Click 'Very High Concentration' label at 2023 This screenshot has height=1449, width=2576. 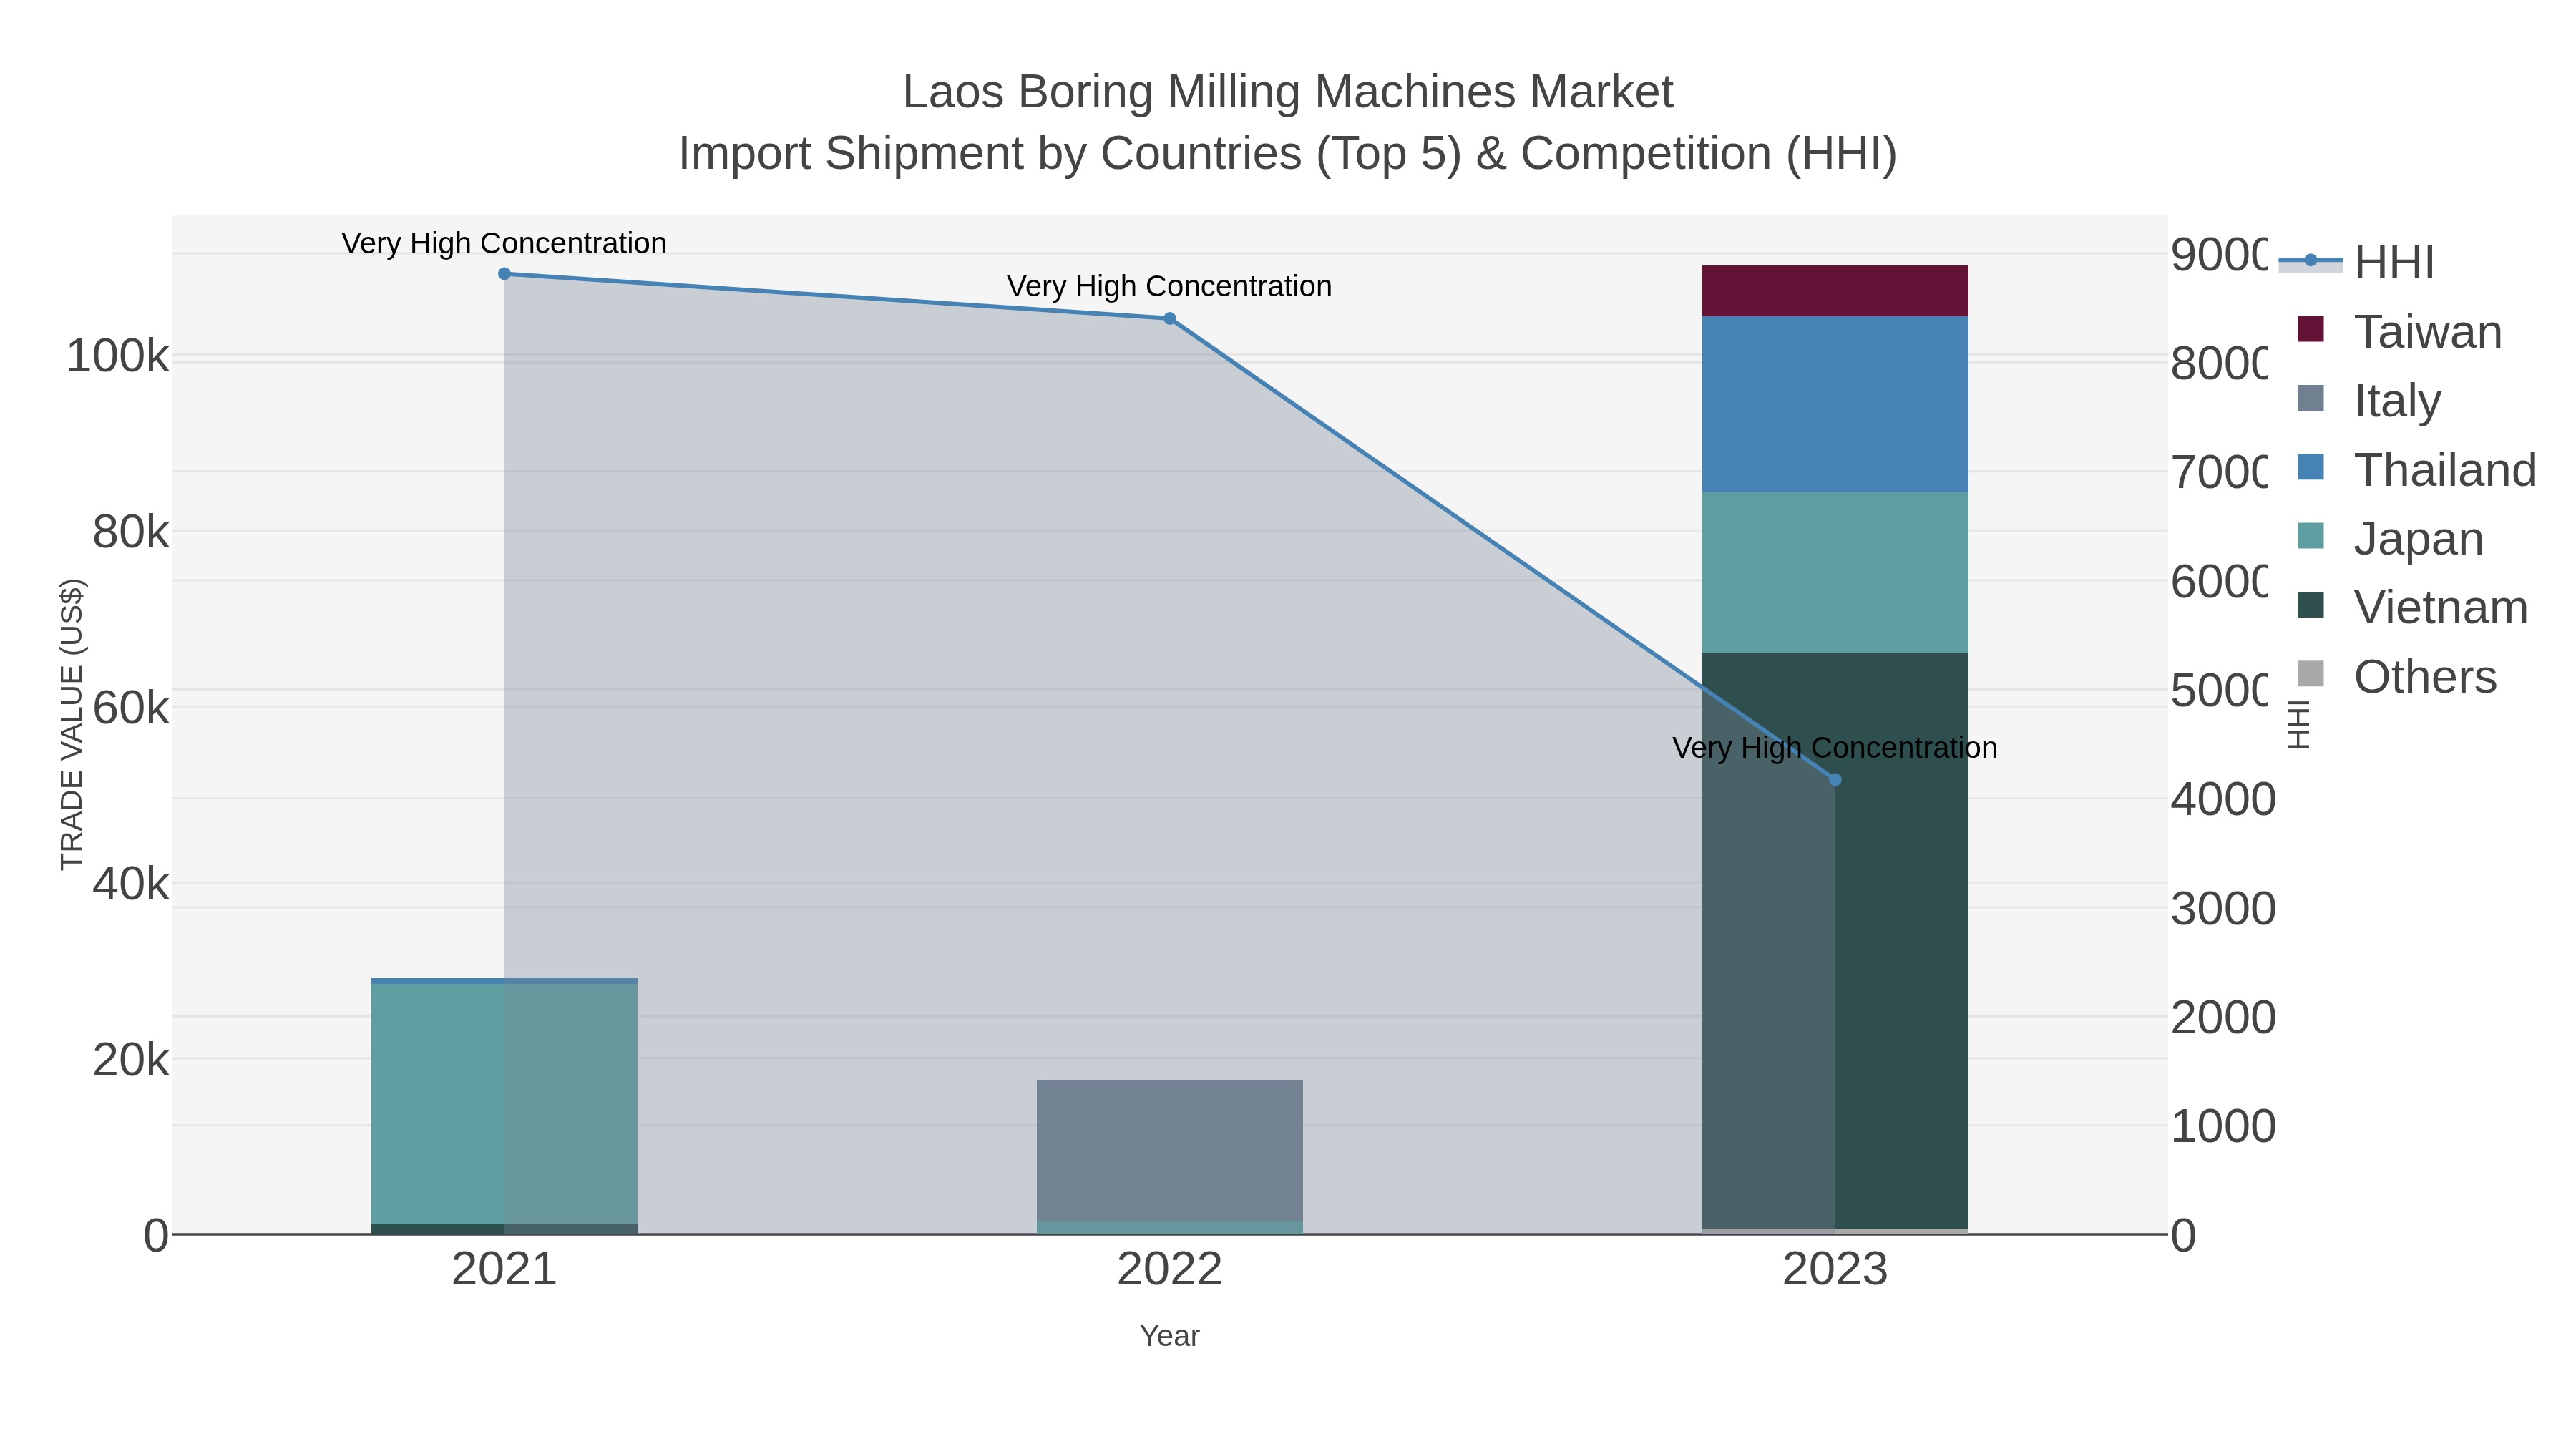(1835, 748)
